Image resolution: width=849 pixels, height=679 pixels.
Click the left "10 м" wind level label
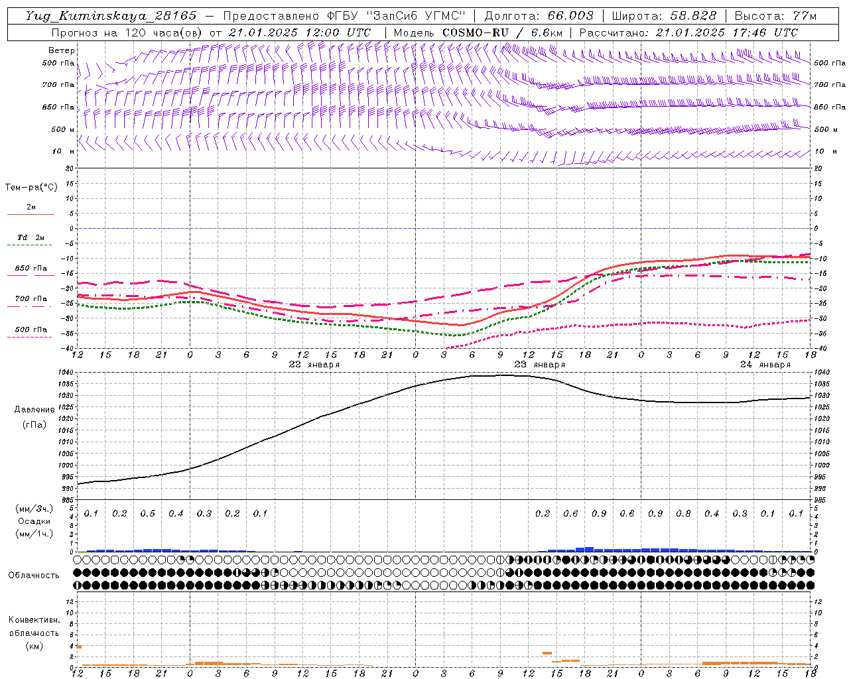coord(64,151)
